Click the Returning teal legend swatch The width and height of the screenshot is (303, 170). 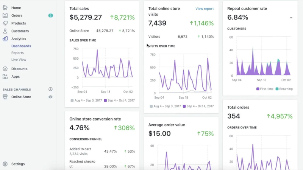tap(277, 89)
